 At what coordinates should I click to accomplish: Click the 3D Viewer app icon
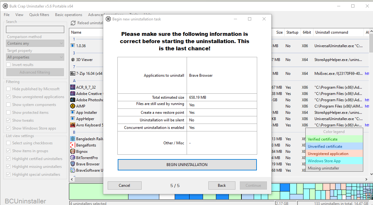point(73,60)
